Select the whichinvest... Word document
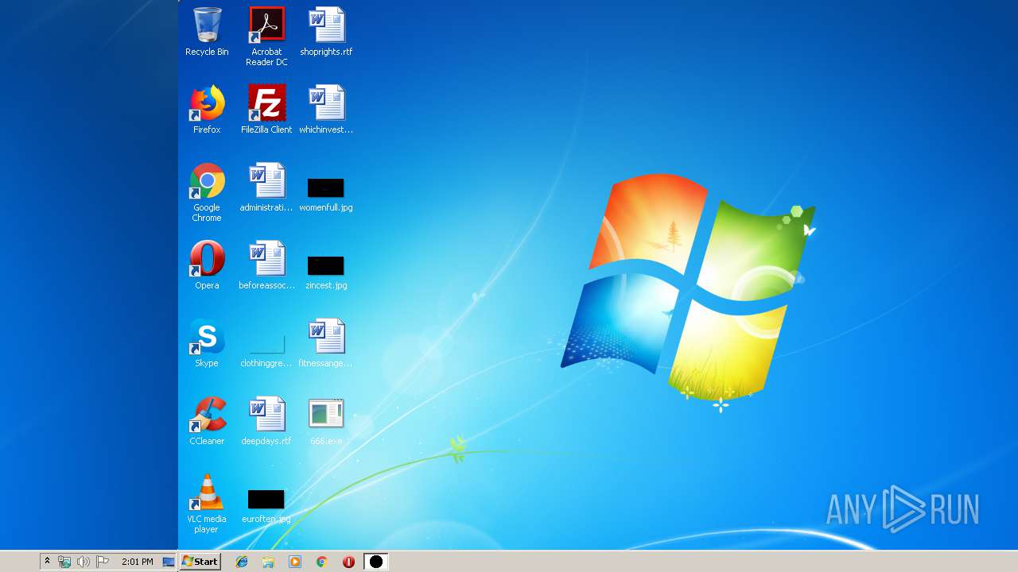Image resolution: width=1018 pixels, height=572 pixels. point(326,110)
